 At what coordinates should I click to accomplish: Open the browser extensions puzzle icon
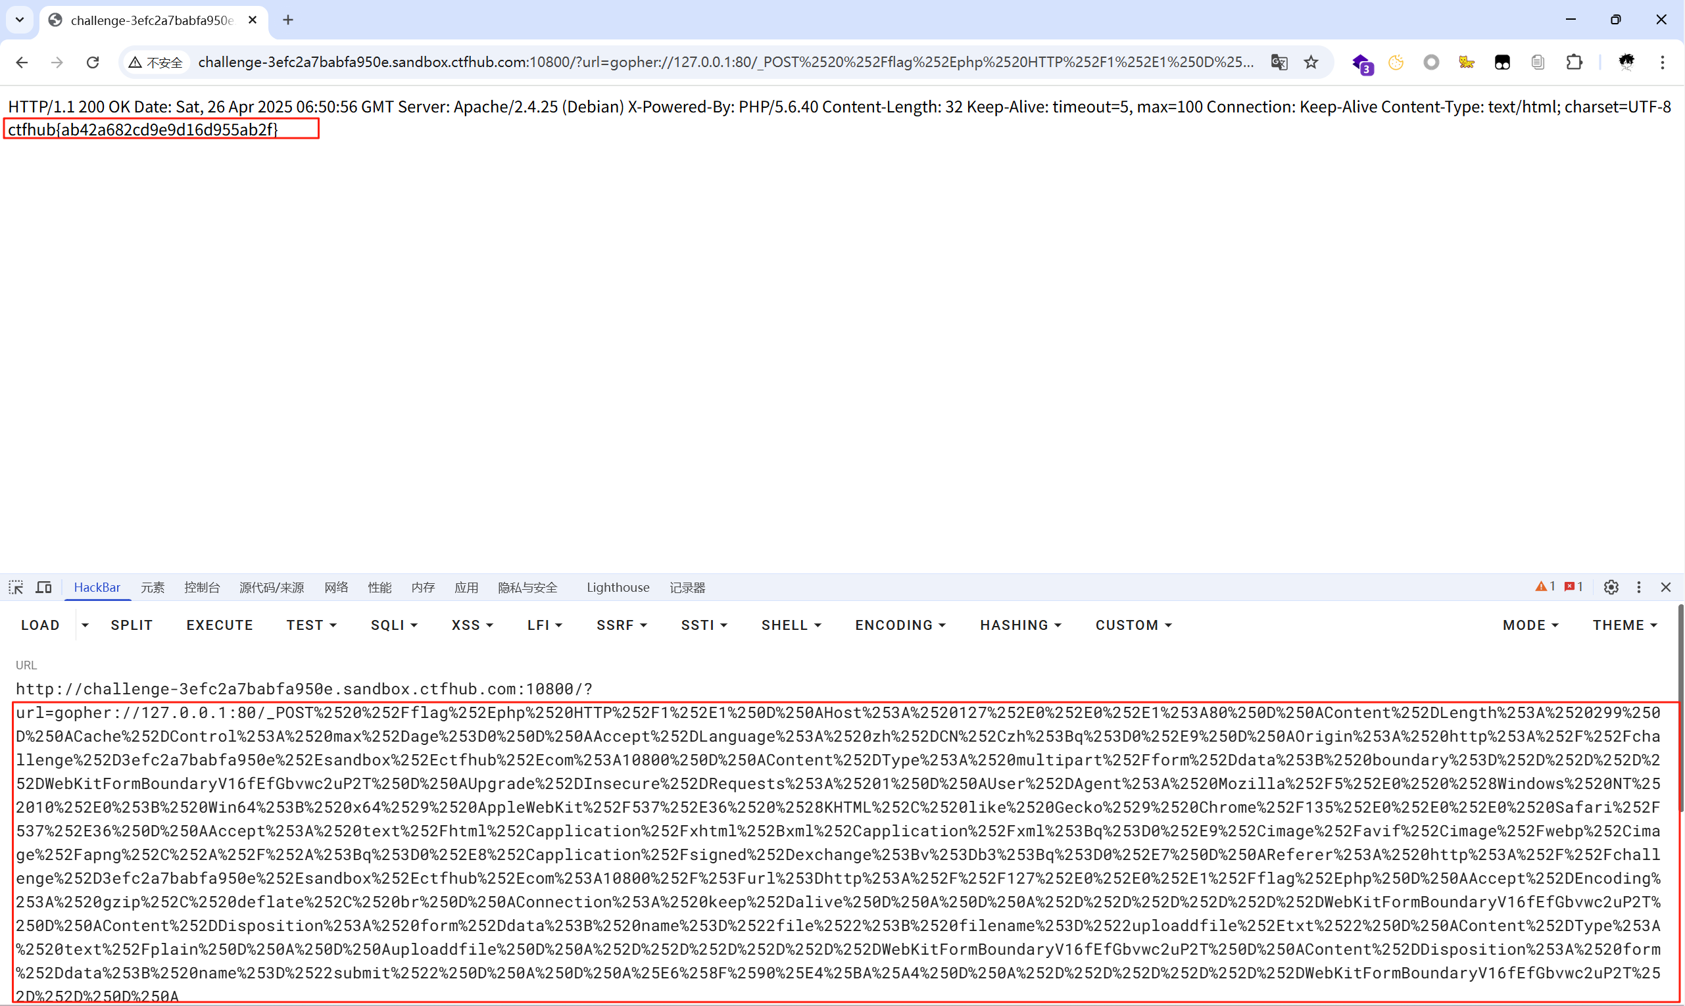1574,62
